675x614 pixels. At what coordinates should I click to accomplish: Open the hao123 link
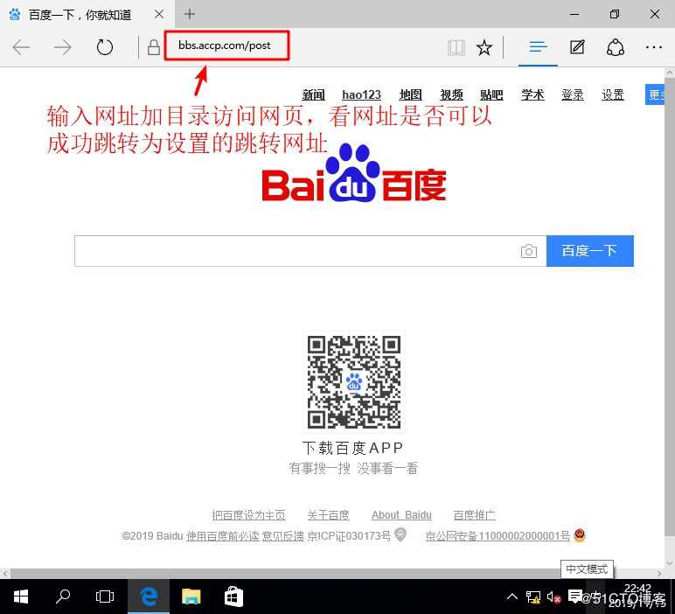(x=362, y=94)
